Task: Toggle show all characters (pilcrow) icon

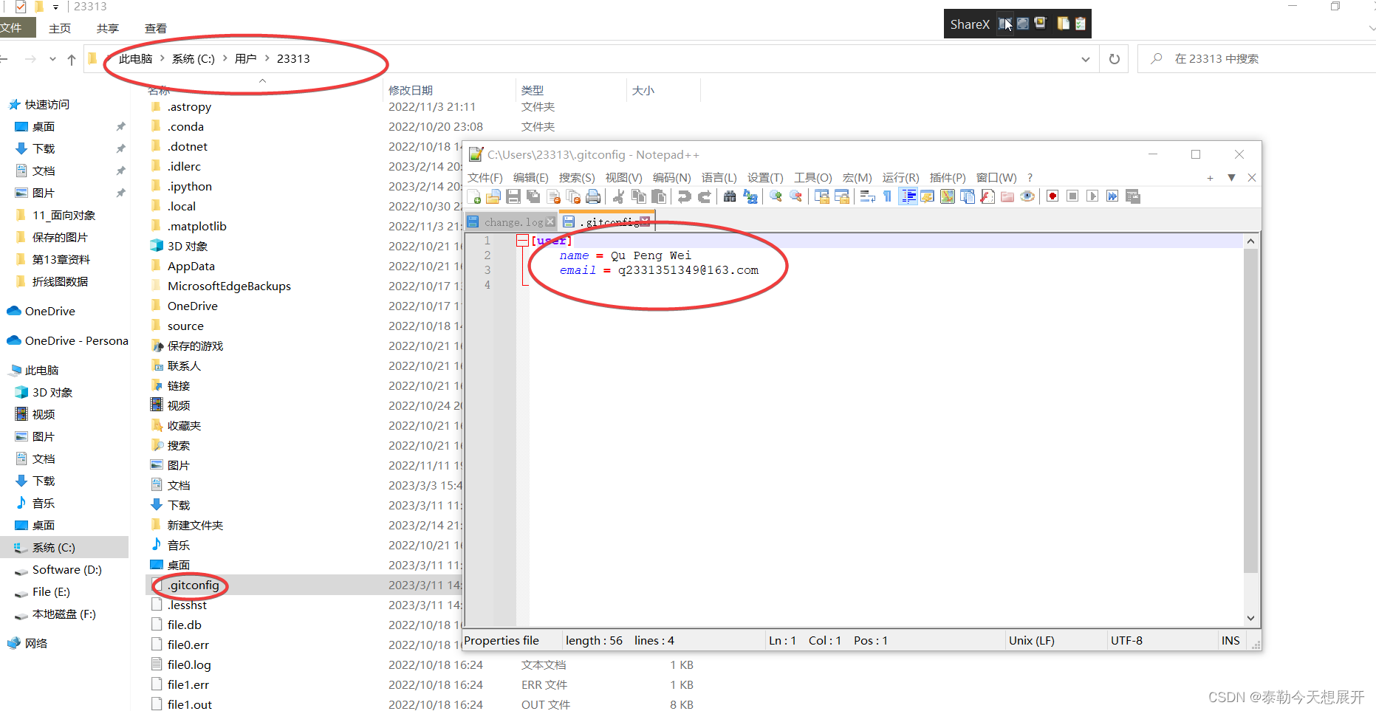Action: (888, 196)
